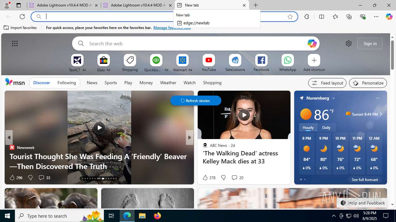Click Import favorites
This screenshot has height=222, width=396.
(x=20, y=28)
